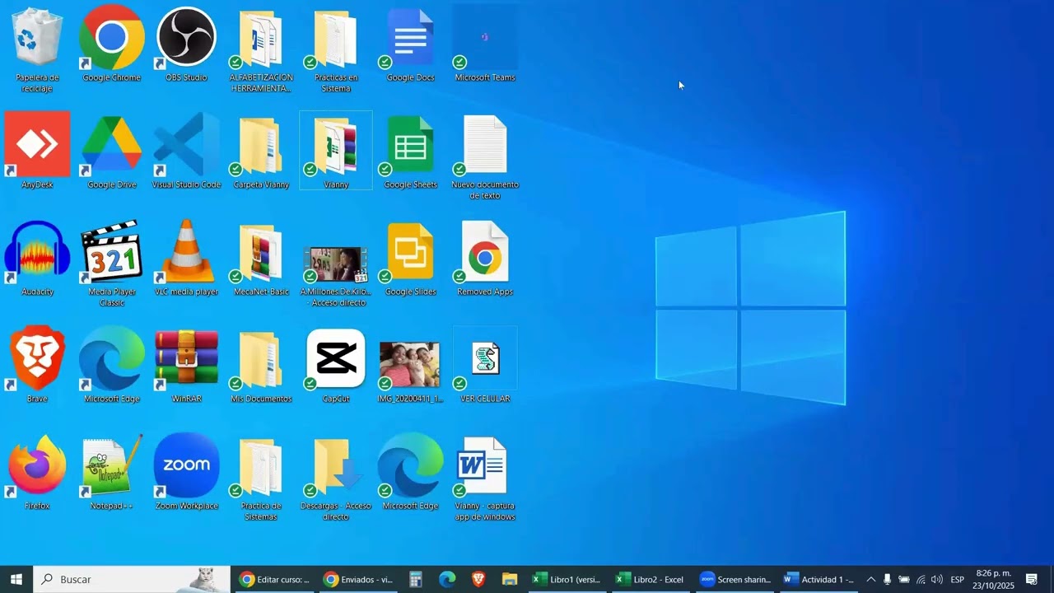
Task: Change ESP keyboard language indicator
Action: click(958, 579)
